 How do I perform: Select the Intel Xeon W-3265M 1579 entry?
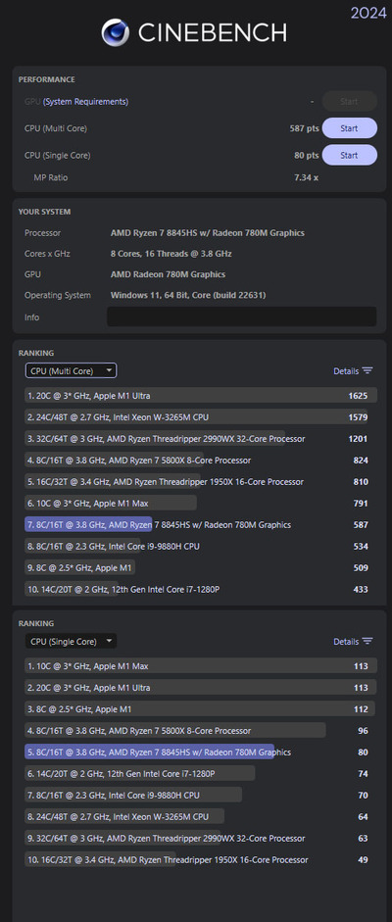pyautogui.click(x=200, y=416)
